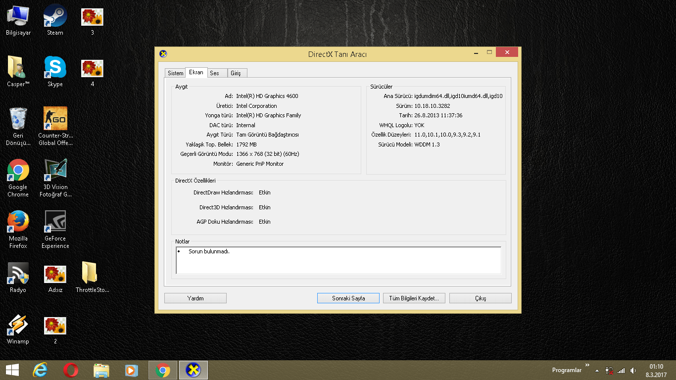
Task: Open Windows Media Player taskbar icon
Action: point(132,370)
